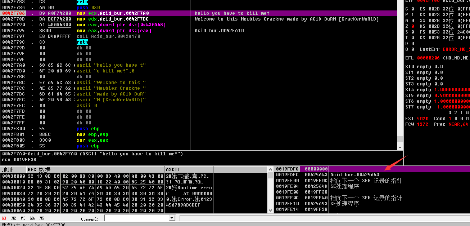
Task: Toggle the C flag value in registers
Action: click(413, 9)
